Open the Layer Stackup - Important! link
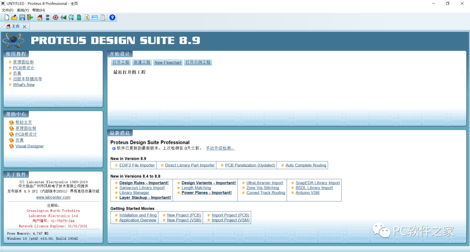Screen dimensions: 470x252 pos(145,198)
